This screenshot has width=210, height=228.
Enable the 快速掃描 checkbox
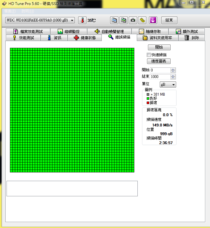pos(149,55)
